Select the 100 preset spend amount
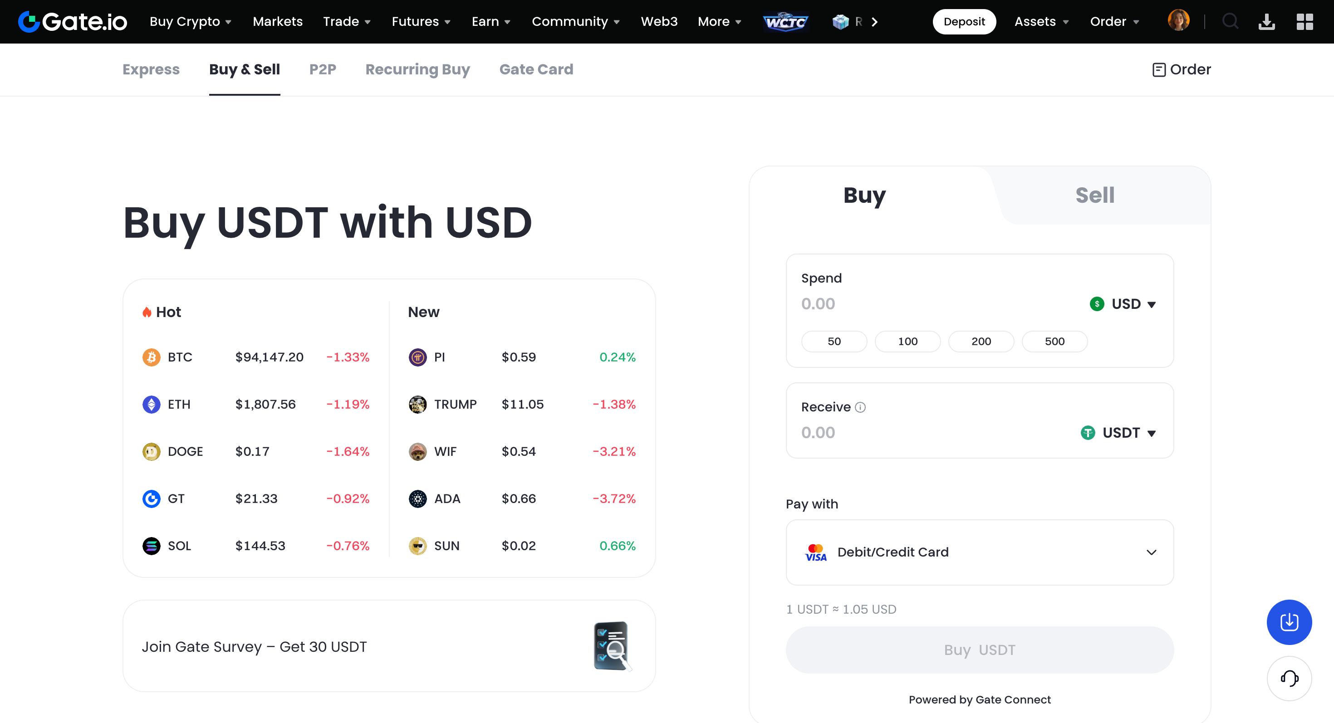The width and height of the screenshot is (1334, 723). tap(907, 341)
